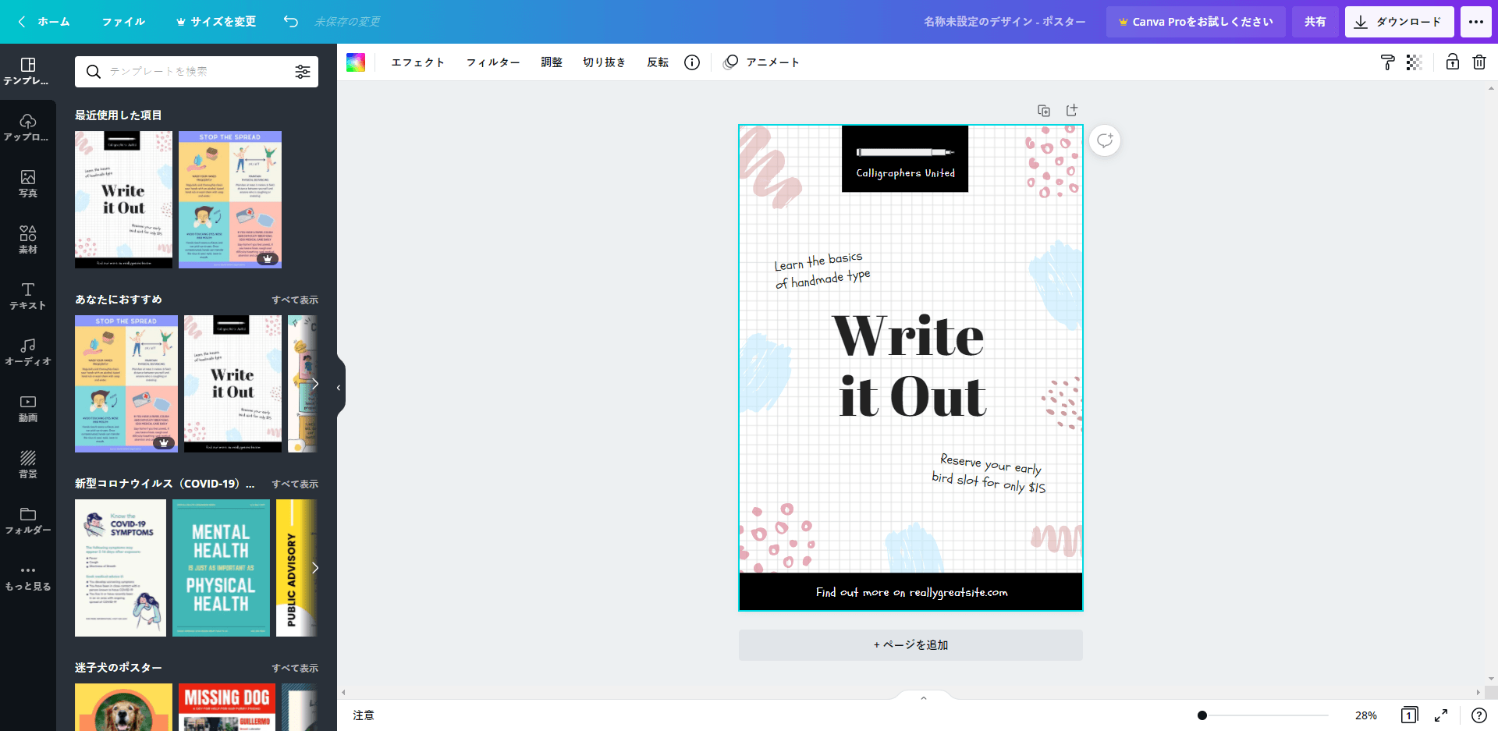The image size is (1498, 731).
Task: Enter fullscreen presentation mode
Action: point(1441,715)
